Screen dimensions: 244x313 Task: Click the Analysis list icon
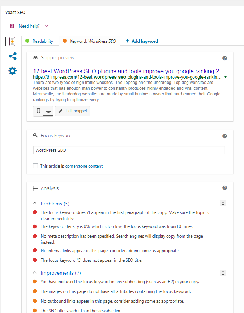36,188
